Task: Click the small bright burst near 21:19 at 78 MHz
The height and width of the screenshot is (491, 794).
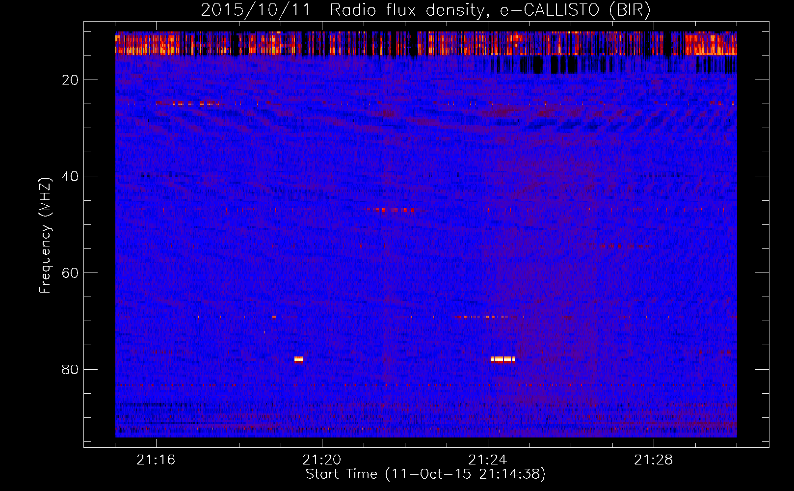Action: click(299, 359)
